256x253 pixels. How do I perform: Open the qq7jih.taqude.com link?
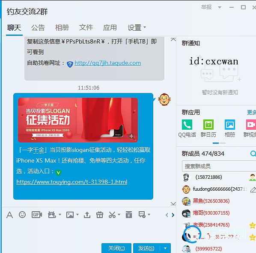coord(108,63)
